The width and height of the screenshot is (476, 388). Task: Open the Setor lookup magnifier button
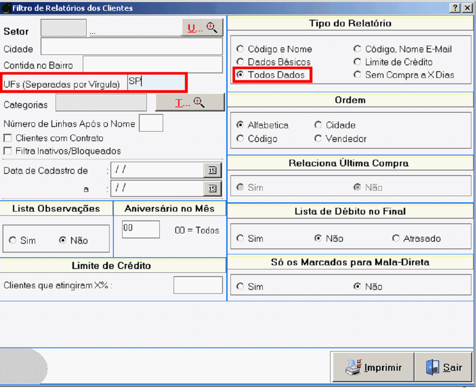click(x=202, y=28)
